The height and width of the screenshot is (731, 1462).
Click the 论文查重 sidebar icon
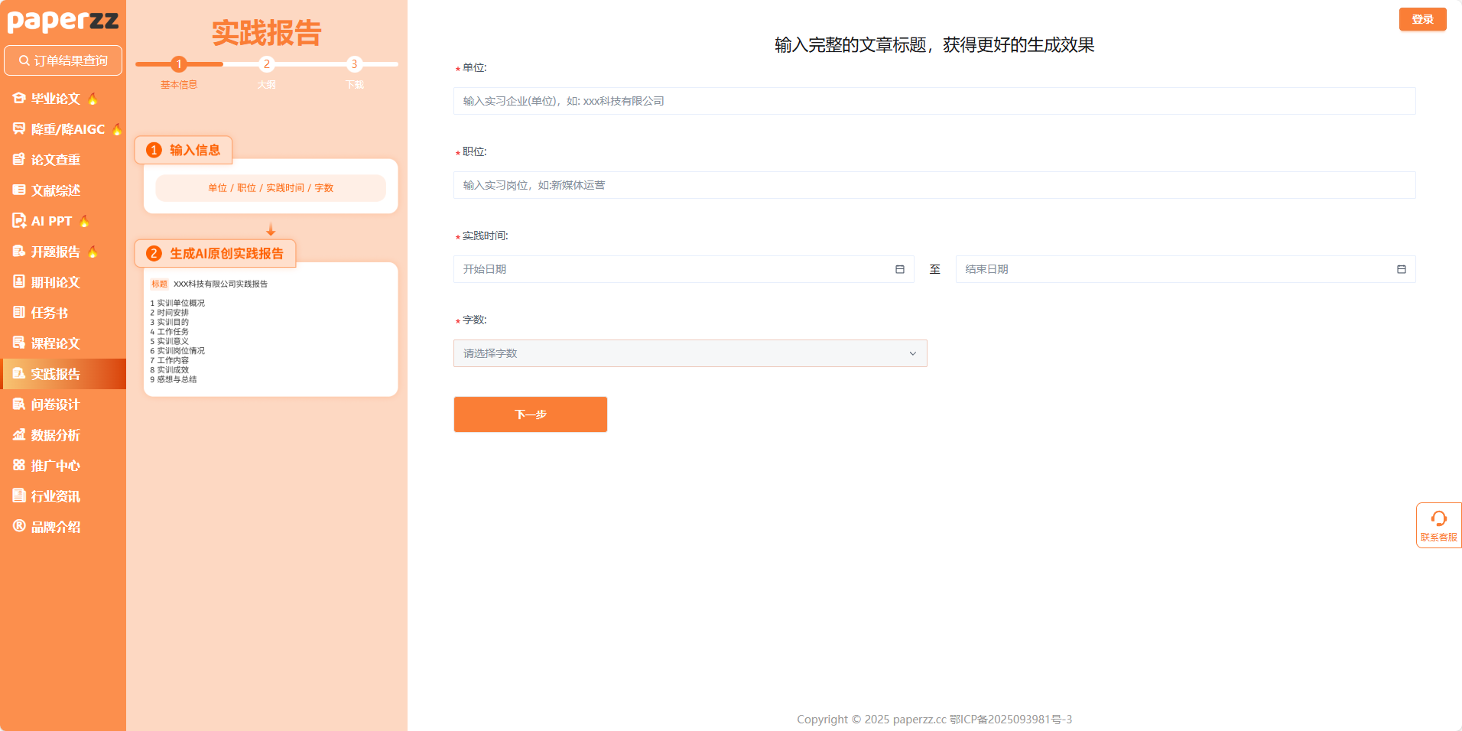[19, 159]
